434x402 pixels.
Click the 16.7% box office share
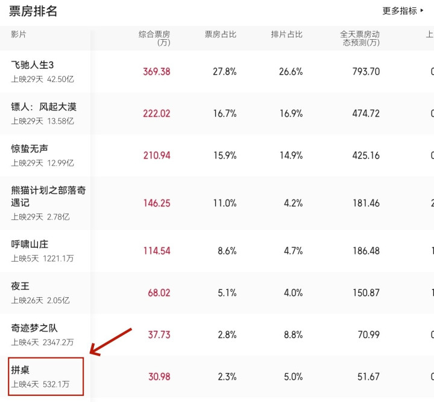point(225,113)
